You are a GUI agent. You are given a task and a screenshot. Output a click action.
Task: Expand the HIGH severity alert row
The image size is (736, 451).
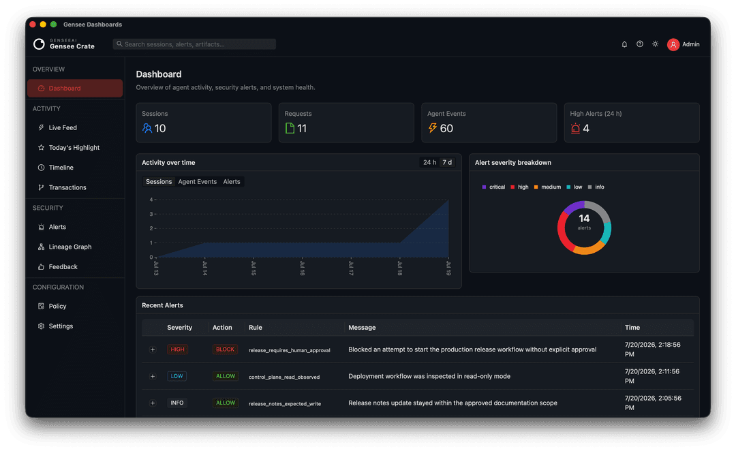click(153, 349)
